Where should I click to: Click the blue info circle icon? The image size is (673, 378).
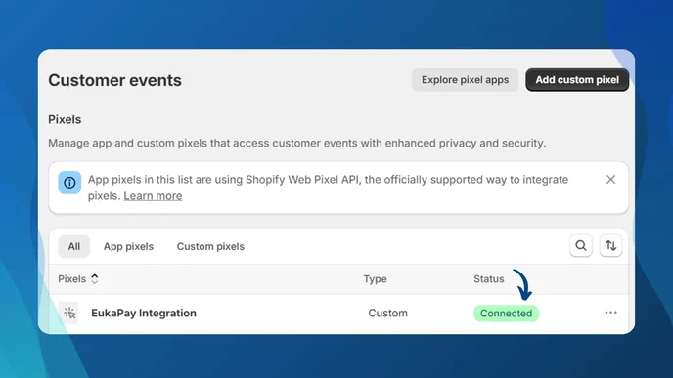pyautogui.click(x=69, y=183)
